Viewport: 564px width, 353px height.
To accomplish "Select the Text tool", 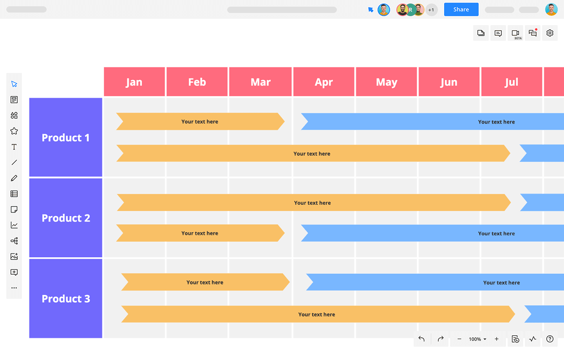I will tap(14, 146).
